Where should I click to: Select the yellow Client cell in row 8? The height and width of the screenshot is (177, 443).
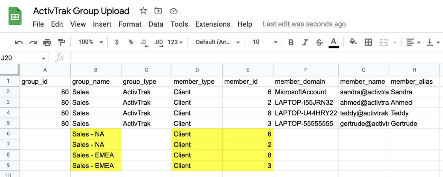click(x=197, y=155)
